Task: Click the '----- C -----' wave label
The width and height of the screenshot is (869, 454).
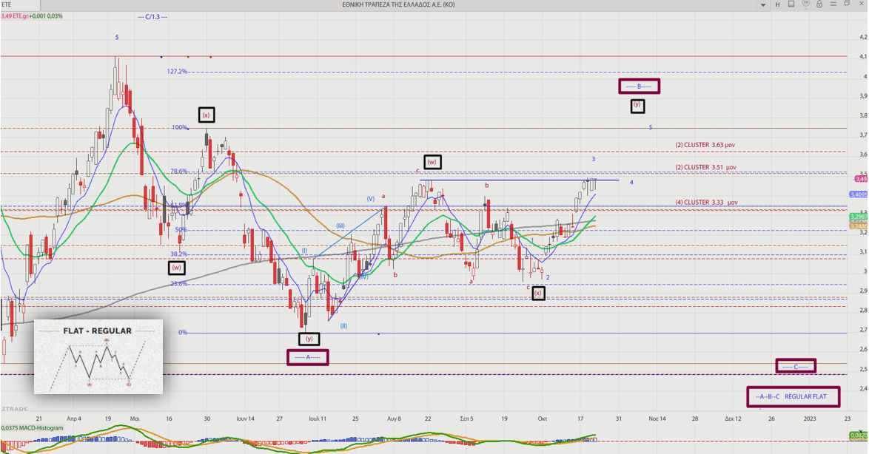Action: 795,366
